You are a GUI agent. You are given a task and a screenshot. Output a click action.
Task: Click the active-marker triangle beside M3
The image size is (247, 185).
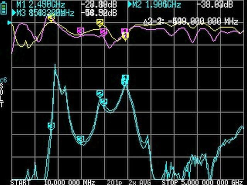(14, 13)
